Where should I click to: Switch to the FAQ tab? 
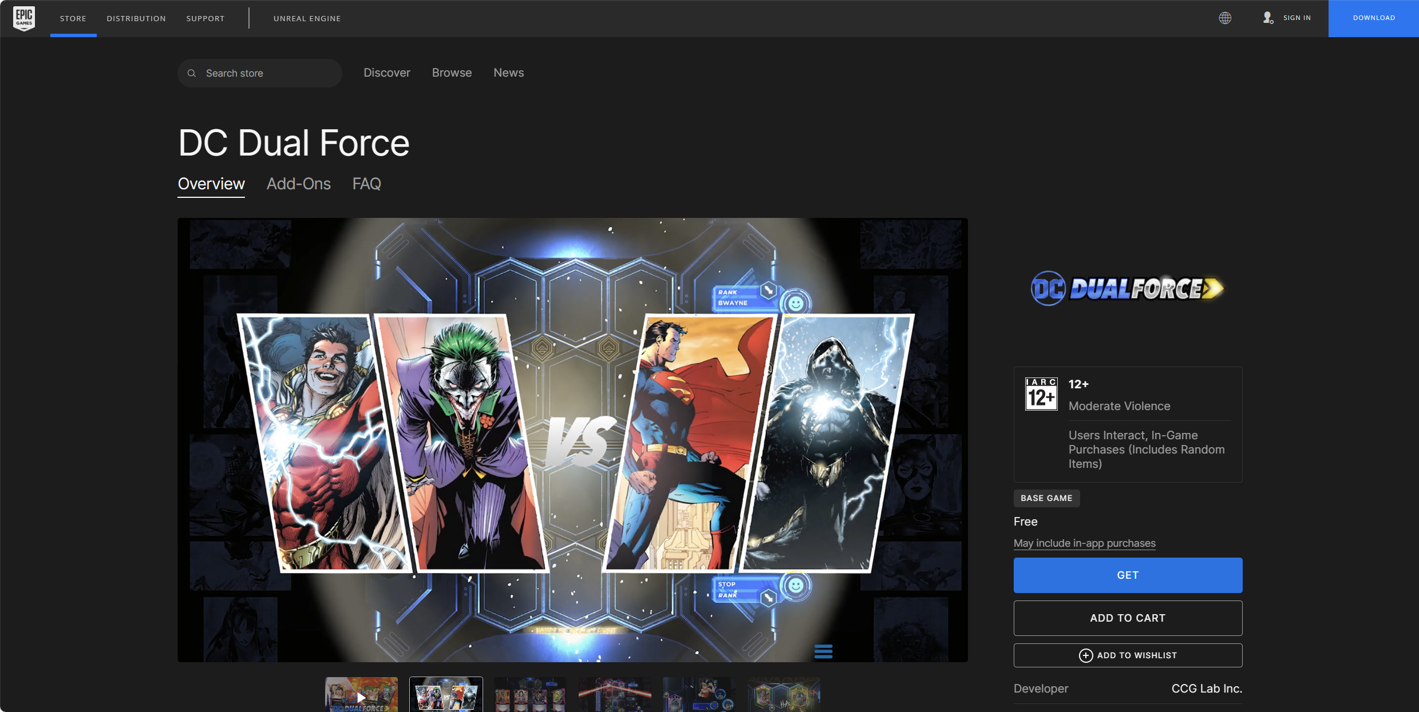(x=366, y=184)
